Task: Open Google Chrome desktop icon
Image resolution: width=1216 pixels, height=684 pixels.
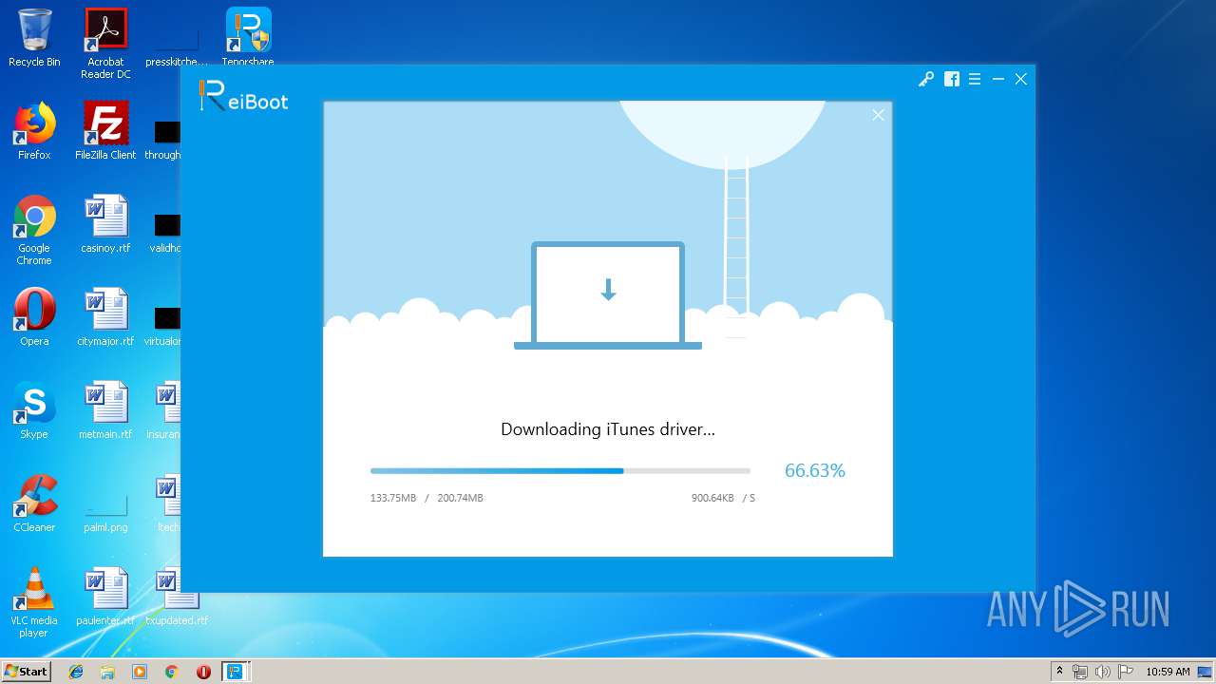Action: tap(34, 231)
